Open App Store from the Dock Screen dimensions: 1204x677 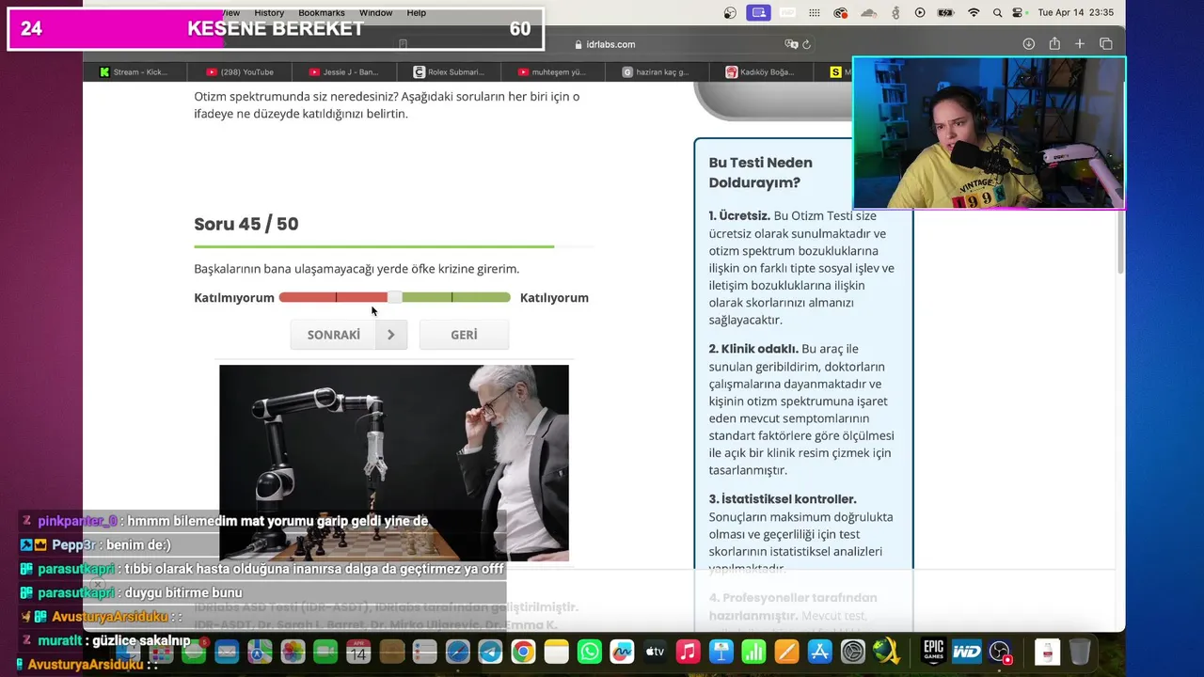pos(820,652)
